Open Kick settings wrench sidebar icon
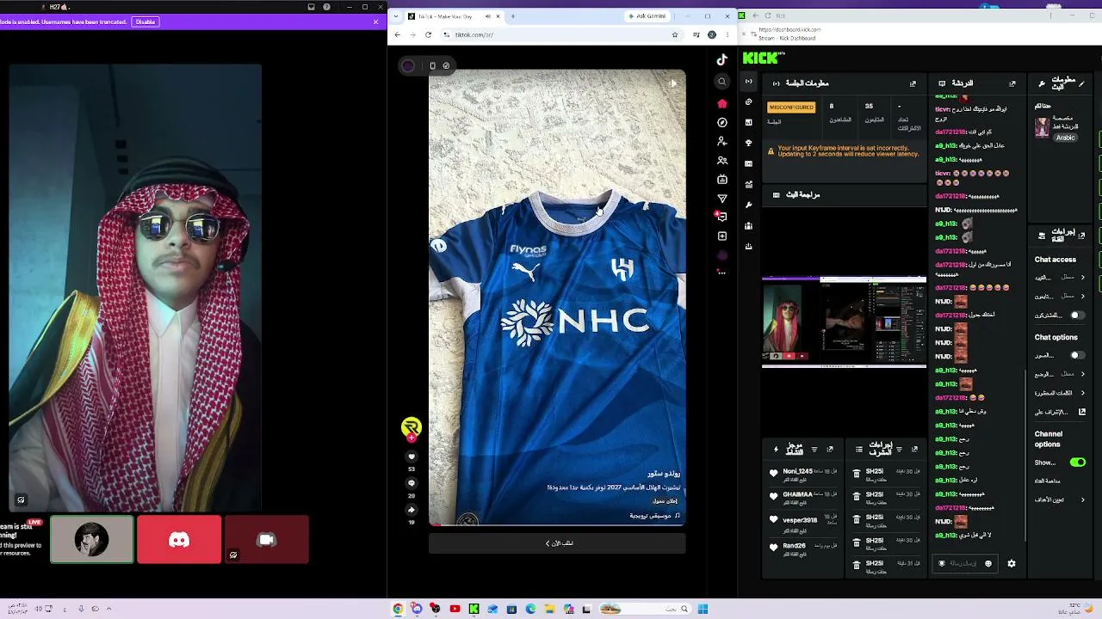Screen dimensions: 1102x619 tap(749, 205)
